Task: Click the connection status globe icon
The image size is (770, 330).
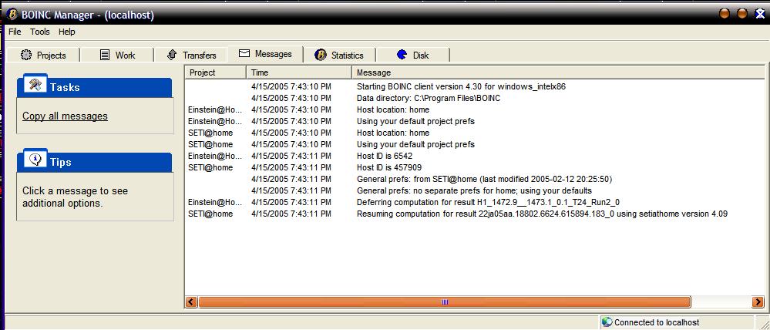Action: tap(607, 322)
